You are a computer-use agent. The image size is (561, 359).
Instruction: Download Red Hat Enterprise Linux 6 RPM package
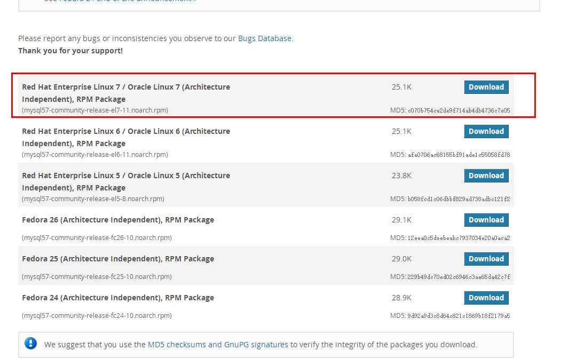[x=486, y=131]
